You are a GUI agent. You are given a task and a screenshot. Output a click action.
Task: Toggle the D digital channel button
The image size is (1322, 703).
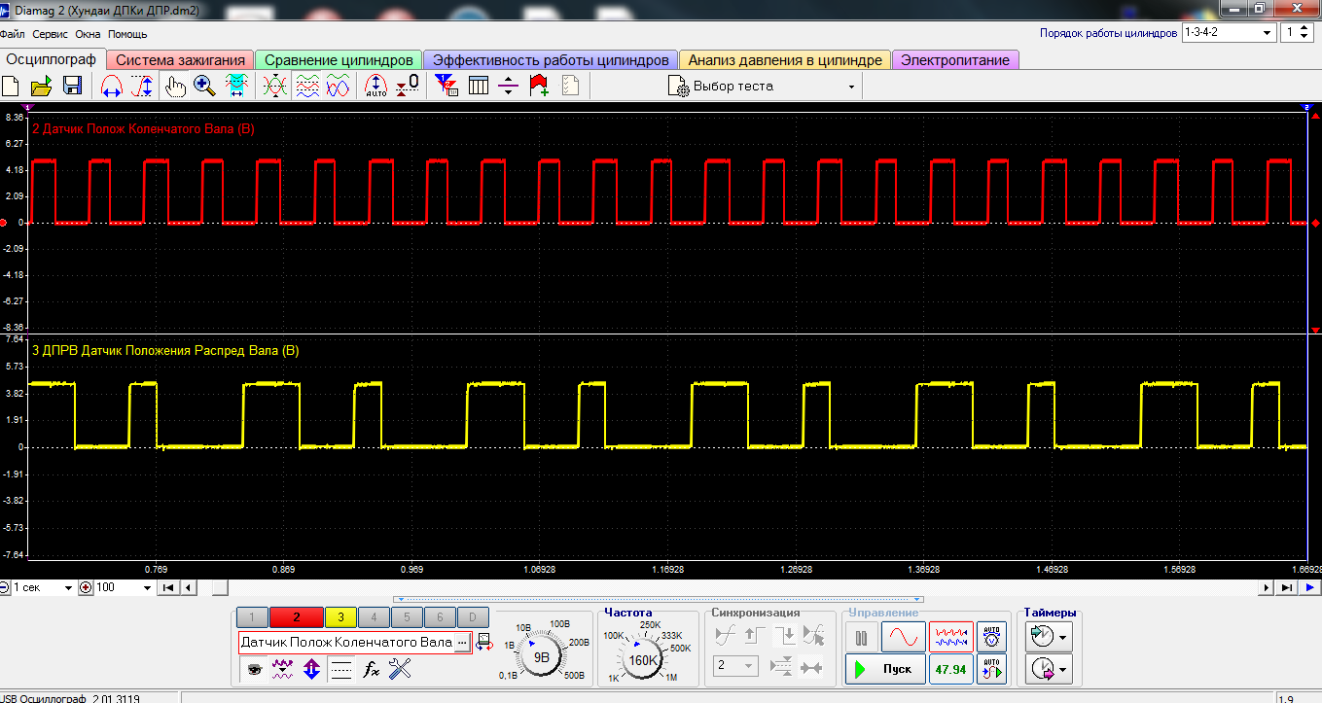tap(473, 617)
